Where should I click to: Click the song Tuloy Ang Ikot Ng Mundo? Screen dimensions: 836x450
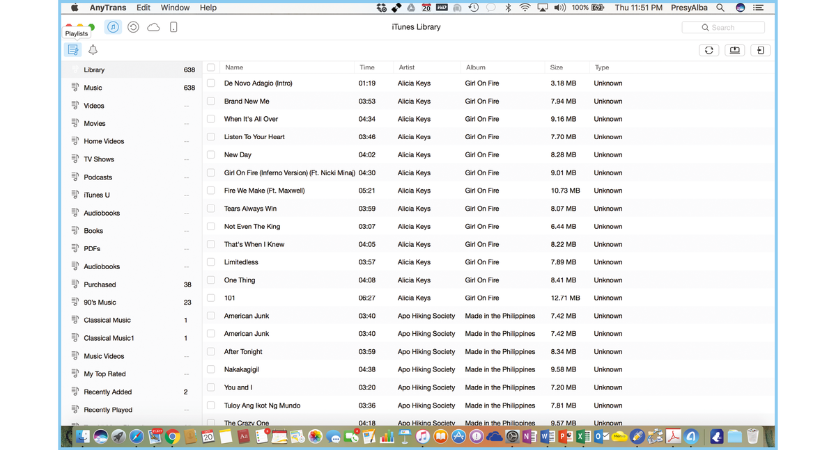point(262,405)
